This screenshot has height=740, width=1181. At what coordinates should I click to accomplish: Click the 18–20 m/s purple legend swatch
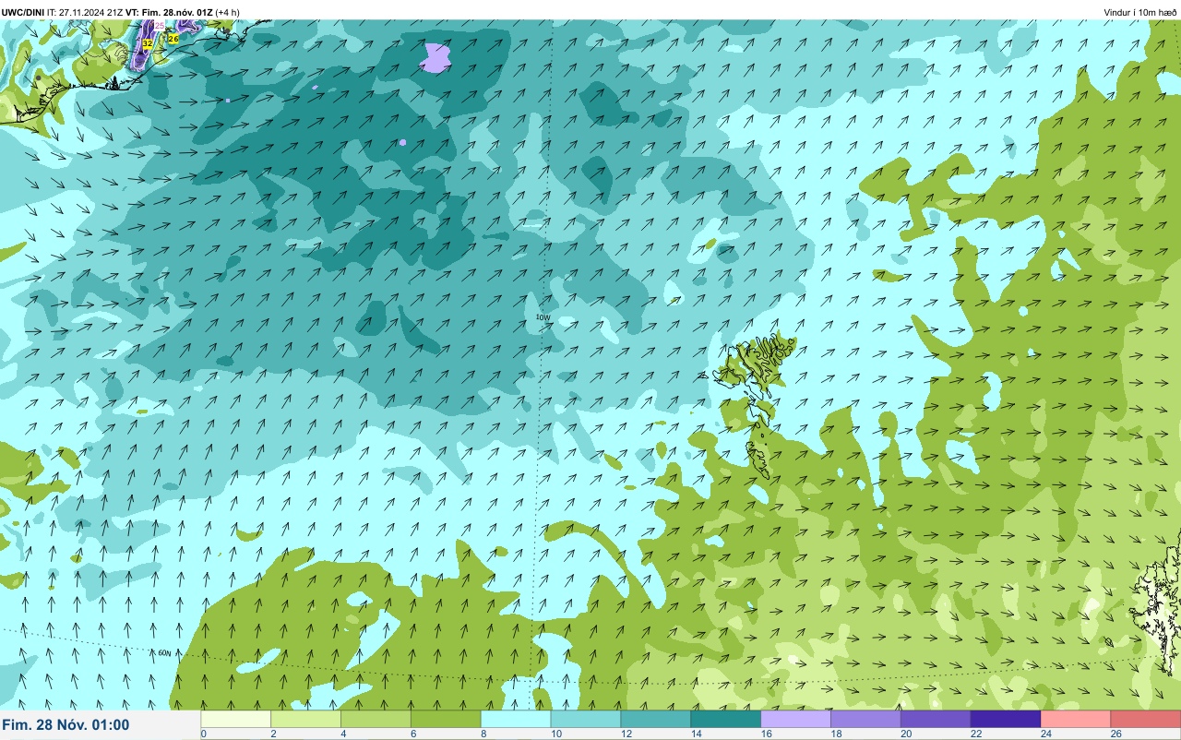tap(866, 719)
